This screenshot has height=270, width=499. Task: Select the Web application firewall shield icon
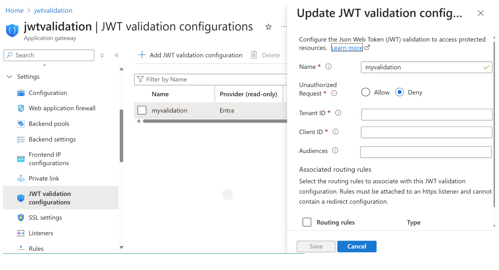pyautogui.click(x=21, y=108)
